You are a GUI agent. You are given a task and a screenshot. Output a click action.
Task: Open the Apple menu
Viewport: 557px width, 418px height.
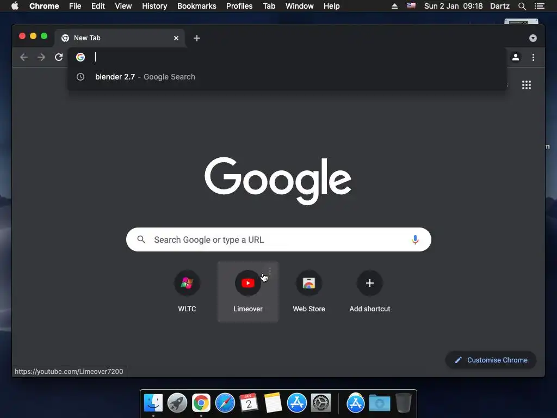[x=15, y=6]
